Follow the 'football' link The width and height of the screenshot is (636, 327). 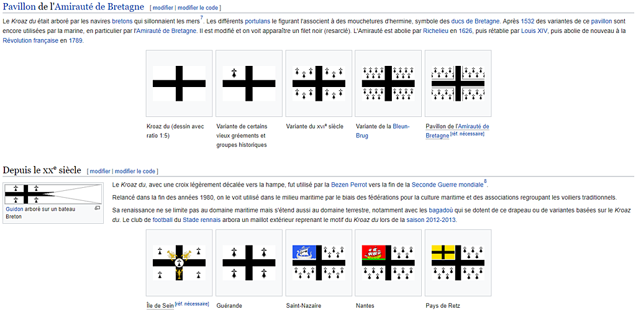pyautogui.click(x=163, y=220)
